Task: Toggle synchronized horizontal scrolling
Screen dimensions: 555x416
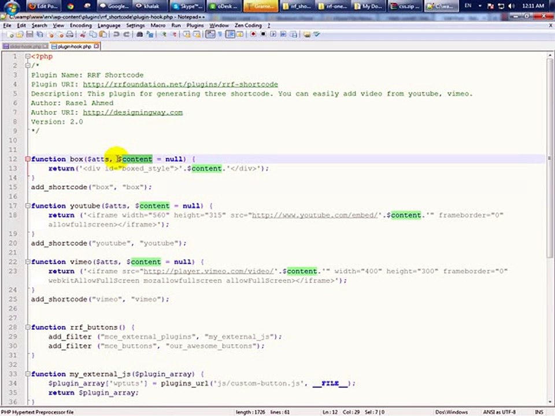Action: pyautogui.click(x=197, y=34)
